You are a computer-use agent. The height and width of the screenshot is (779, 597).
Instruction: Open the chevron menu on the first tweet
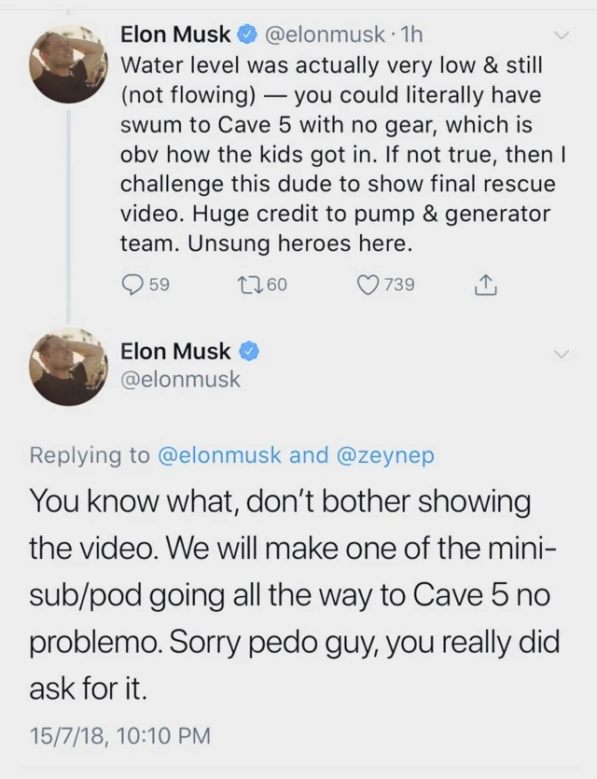click(x=561, y=34)
